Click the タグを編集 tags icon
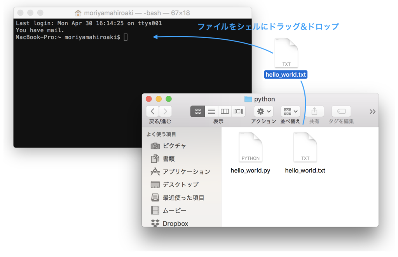Screen dimensions: 398x257 [341, 111]
